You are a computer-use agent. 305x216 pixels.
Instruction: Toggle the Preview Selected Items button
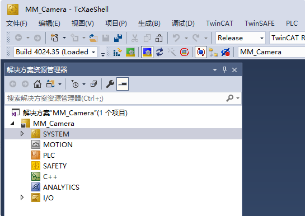click(123, 84)
